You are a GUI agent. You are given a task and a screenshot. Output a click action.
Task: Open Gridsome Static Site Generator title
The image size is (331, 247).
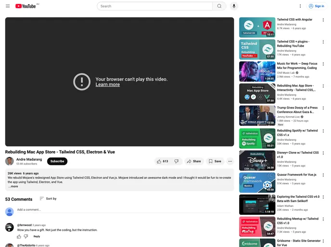pyautogui.click(x=299, y=243)
